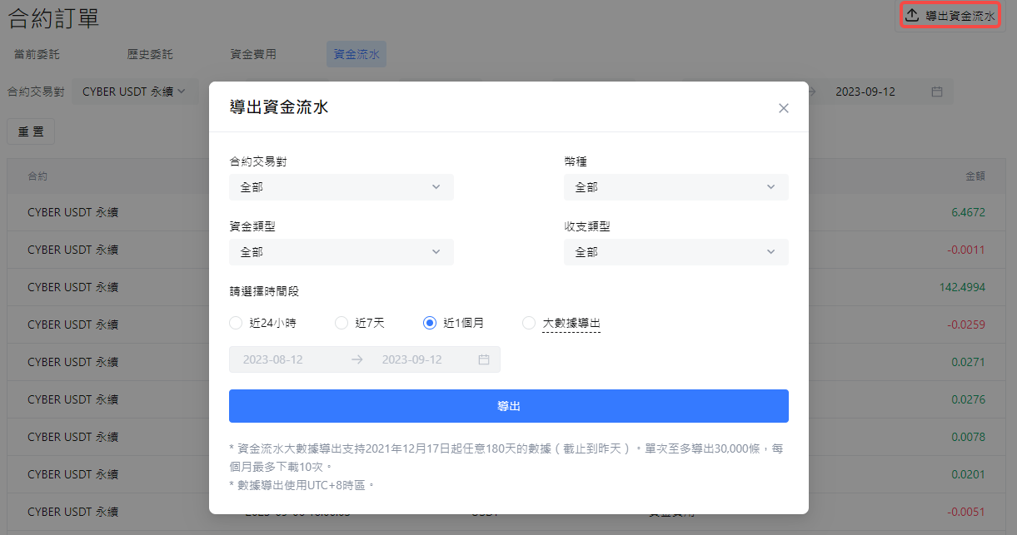Click the export upload icon at top right
Image resolution: width=1017 pixels, height=535 pixels.
(x=912, y=16)
